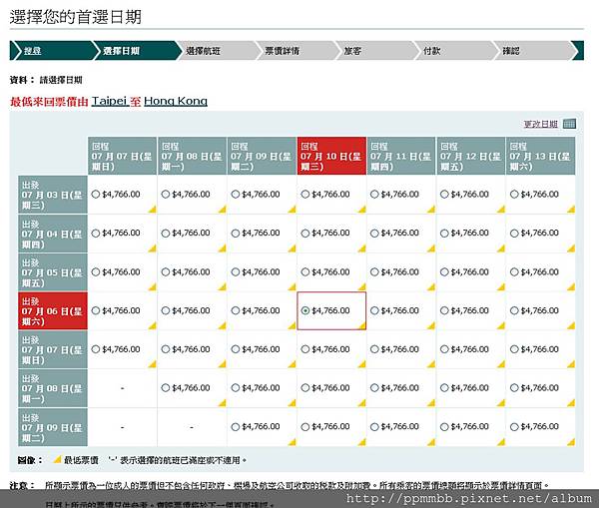The image size is (599, 508).
Task: Click departure row header 07月08日
Action: 53,388
